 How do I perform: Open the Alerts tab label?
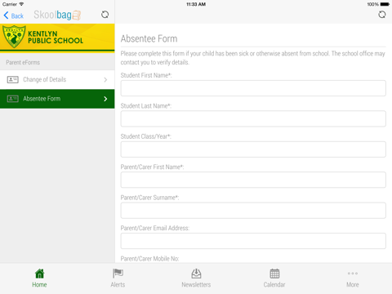click(x=118, y=285)
